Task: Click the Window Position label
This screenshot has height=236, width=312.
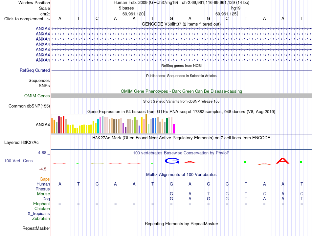Action: click(34, 3)
